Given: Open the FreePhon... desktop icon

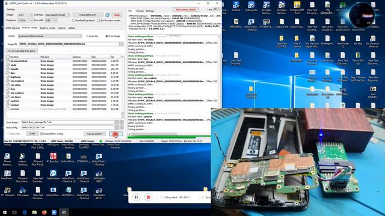Looking at the screenshot, I should (x=7, y=175).
